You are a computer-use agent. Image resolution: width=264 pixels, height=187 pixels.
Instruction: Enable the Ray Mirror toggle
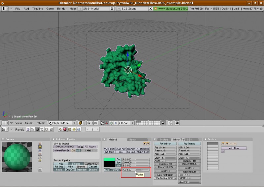(165, 144)
